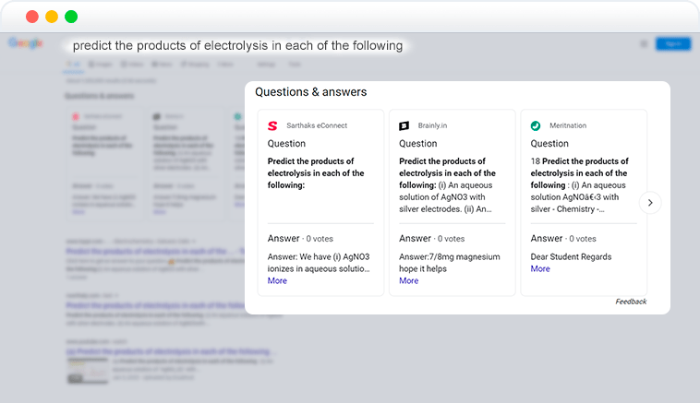Open More link in Meritnation answer
This screenshot has height=403, width=700.
540,268
